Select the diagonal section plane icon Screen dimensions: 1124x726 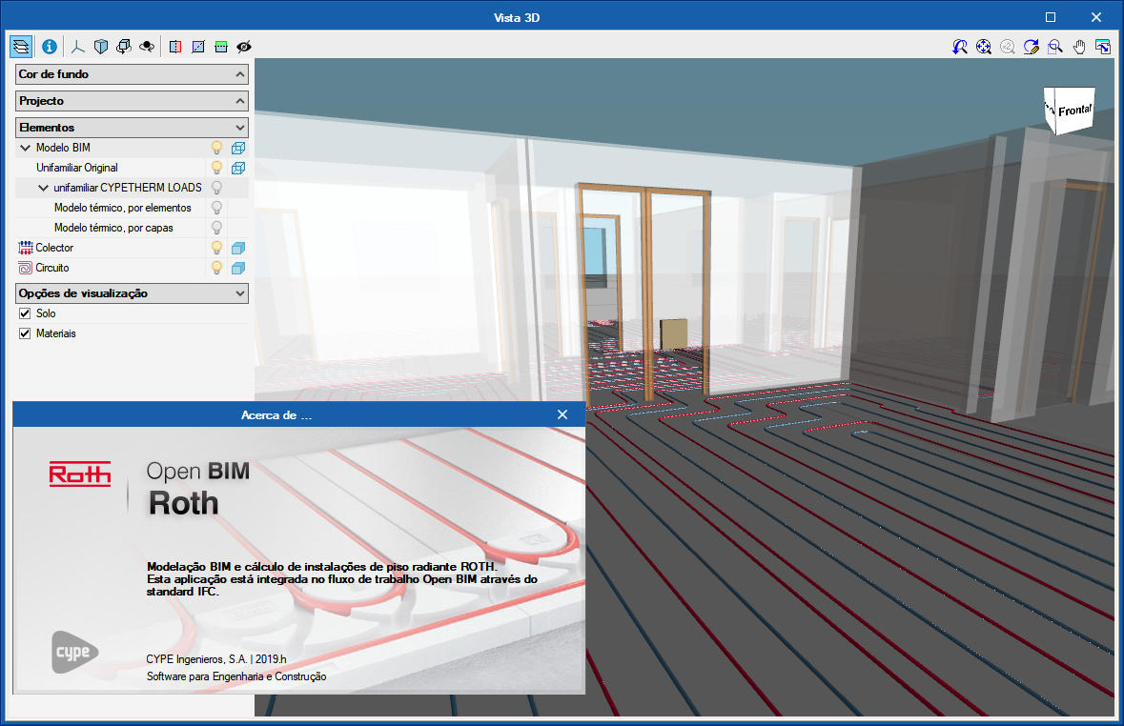pyautogui.click(x=198, y=47)
